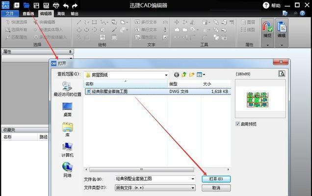Click the file list scroll right arrow

click(228, 170)
